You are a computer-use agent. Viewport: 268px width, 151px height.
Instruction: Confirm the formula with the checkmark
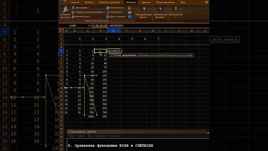[x=101, y=26]
